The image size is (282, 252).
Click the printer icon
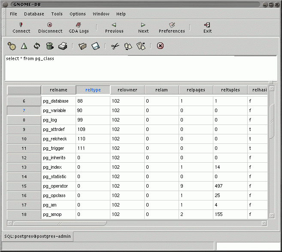coord(62,46)
